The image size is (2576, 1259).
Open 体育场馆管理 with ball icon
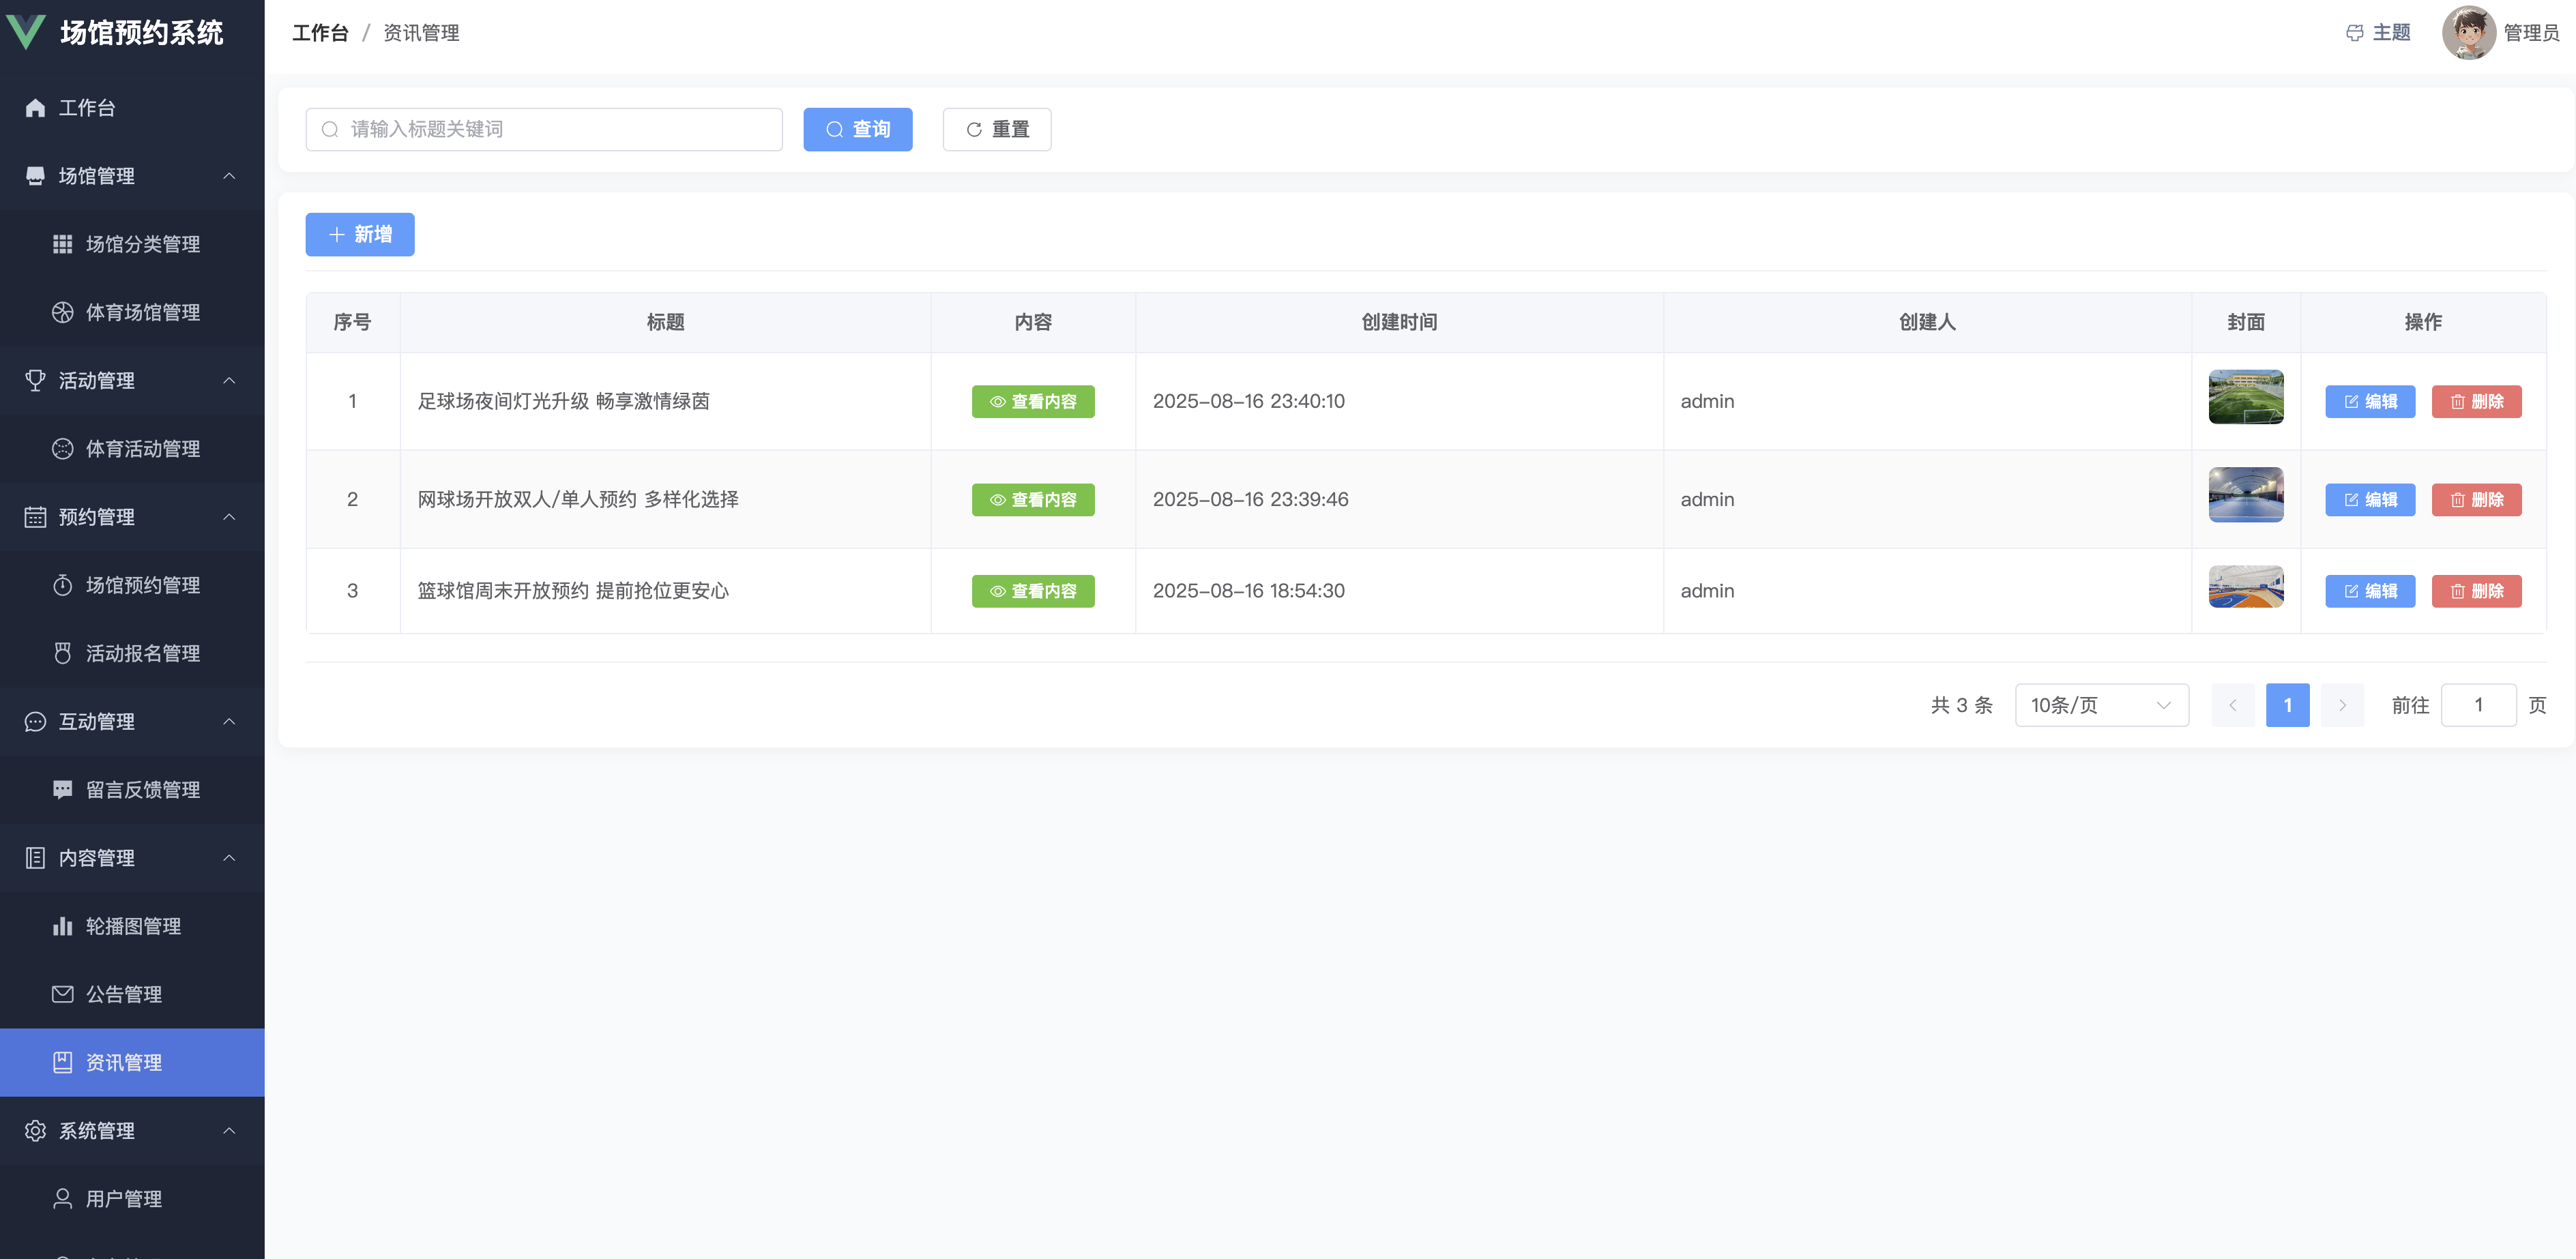click(142, 312)
